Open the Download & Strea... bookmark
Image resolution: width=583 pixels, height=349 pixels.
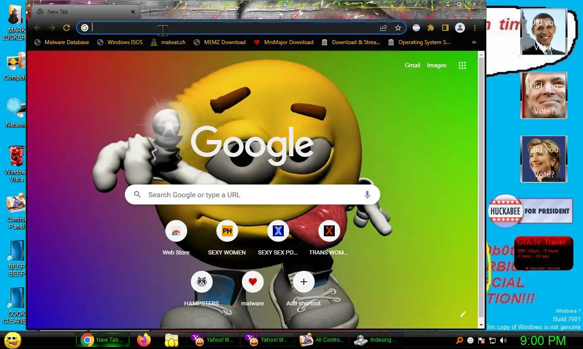(350, 42)
